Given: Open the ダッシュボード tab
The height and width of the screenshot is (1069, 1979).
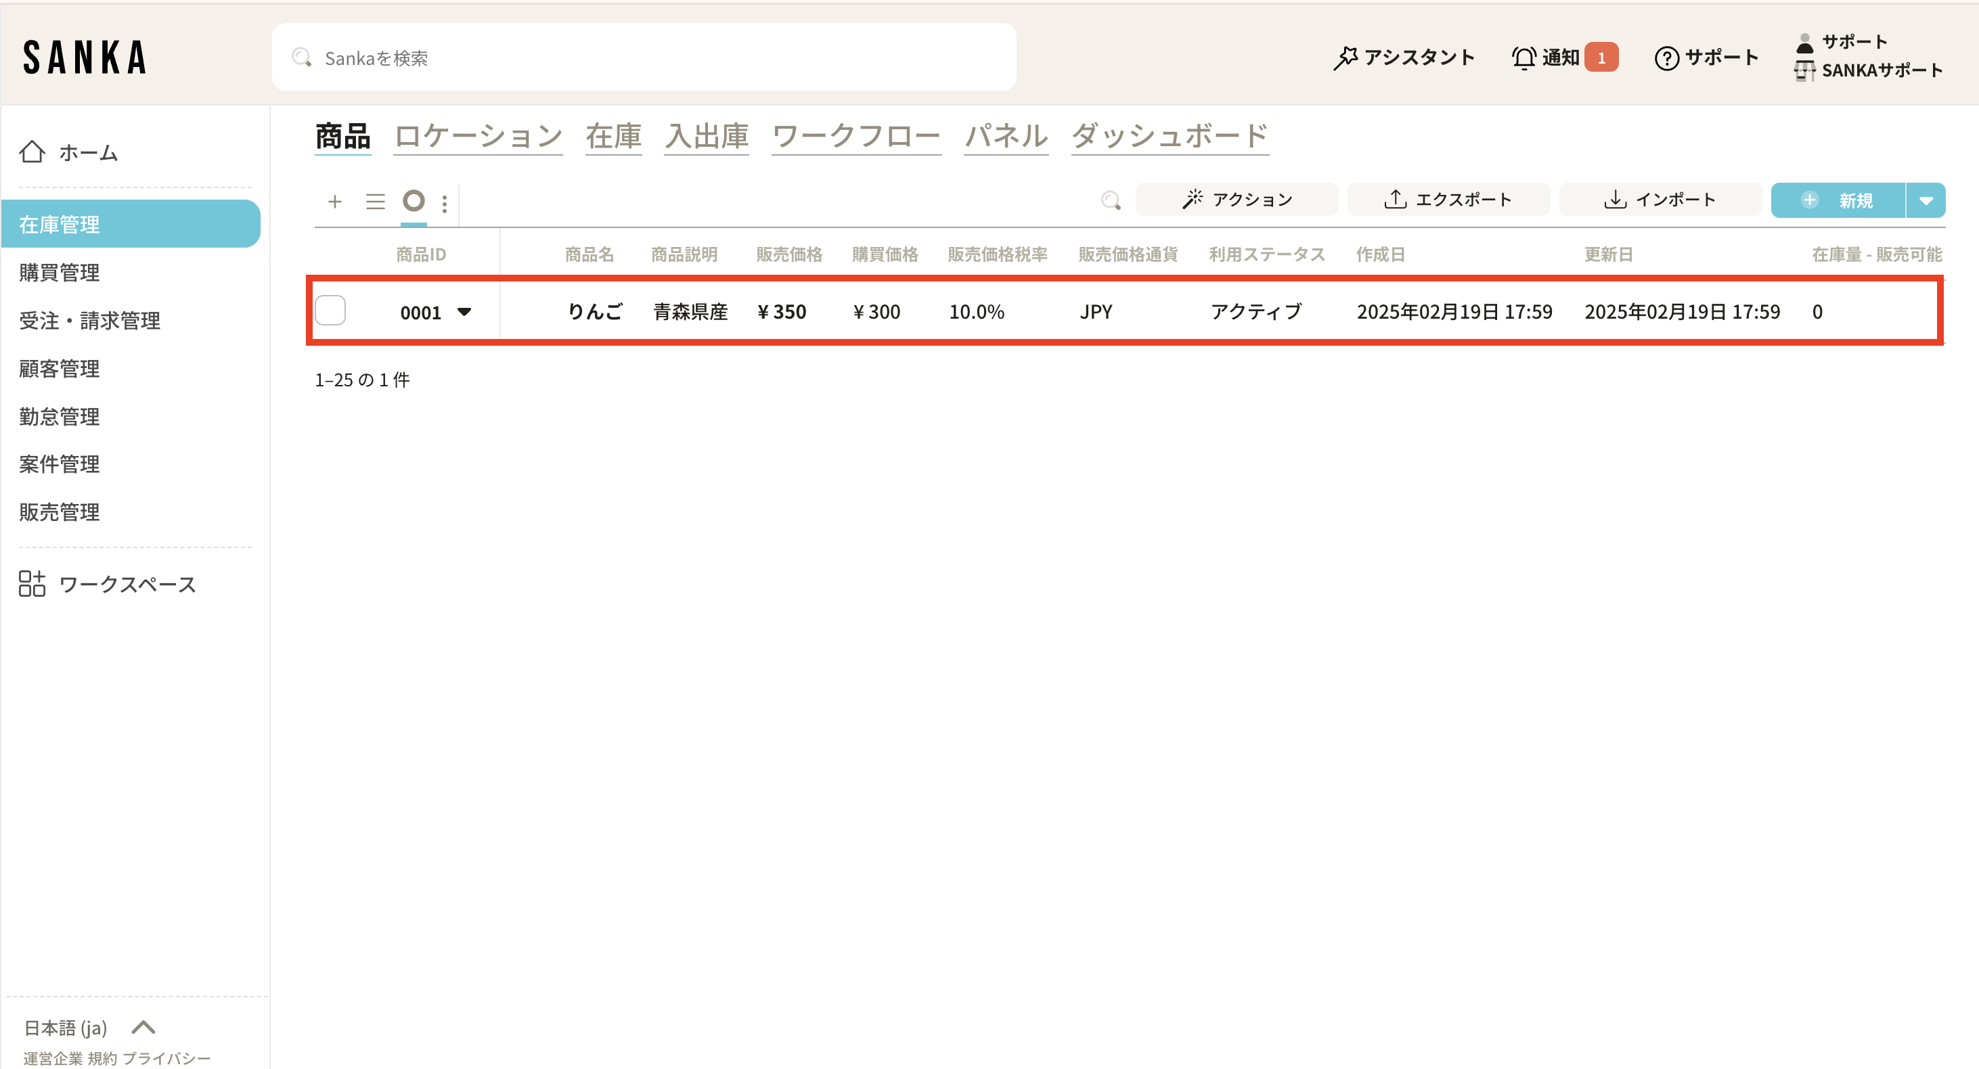Looking at the screenshot, I should (x=1170, y=136).
